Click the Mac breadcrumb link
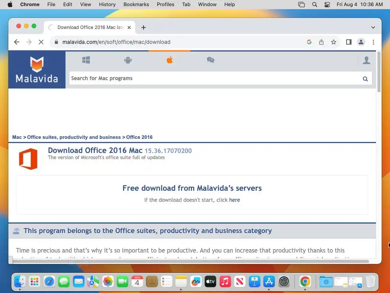This screenshot has width=390, height=293. (17, 137)
